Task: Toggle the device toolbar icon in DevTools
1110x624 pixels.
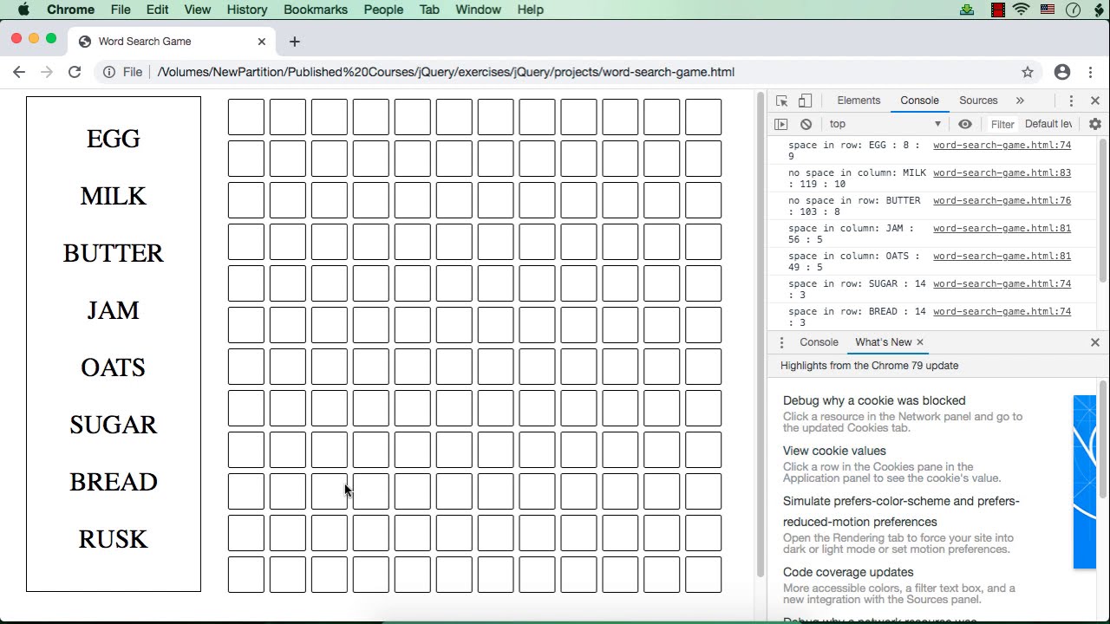Action: (805, 101)
